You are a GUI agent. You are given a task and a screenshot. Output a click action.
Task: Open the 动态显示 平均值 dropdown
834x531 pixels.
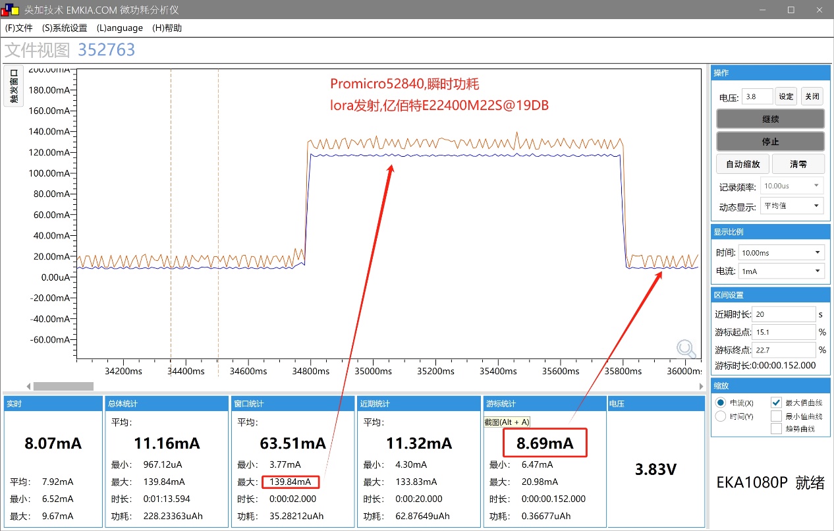click(792, 206)
